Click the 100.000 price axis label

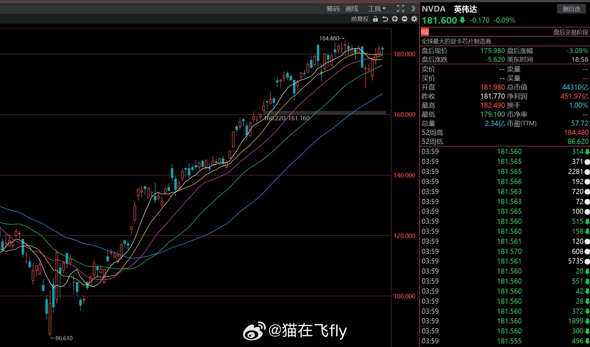click(x=404, y=297)
